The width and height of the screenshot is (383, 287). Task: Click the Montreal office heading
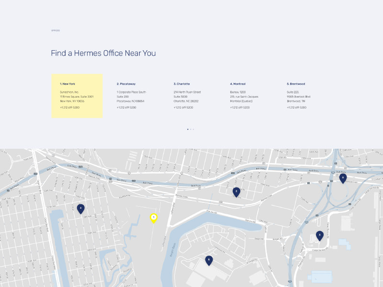pyautogui.click(x=238, y=84)
